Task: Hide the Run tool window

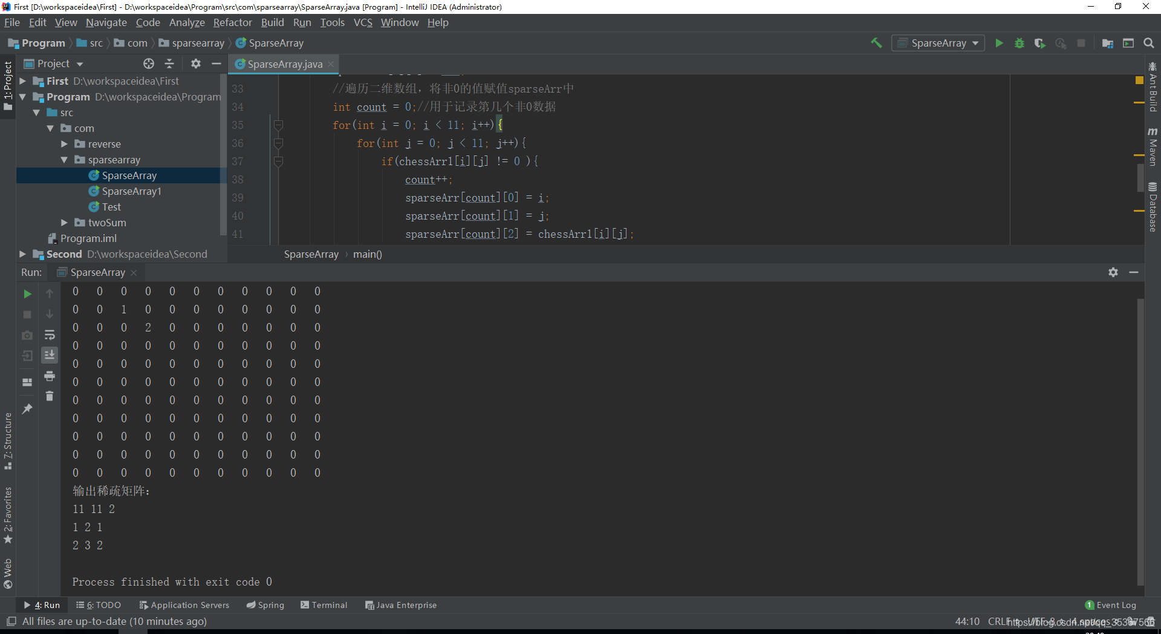Action: point(1134,272)
